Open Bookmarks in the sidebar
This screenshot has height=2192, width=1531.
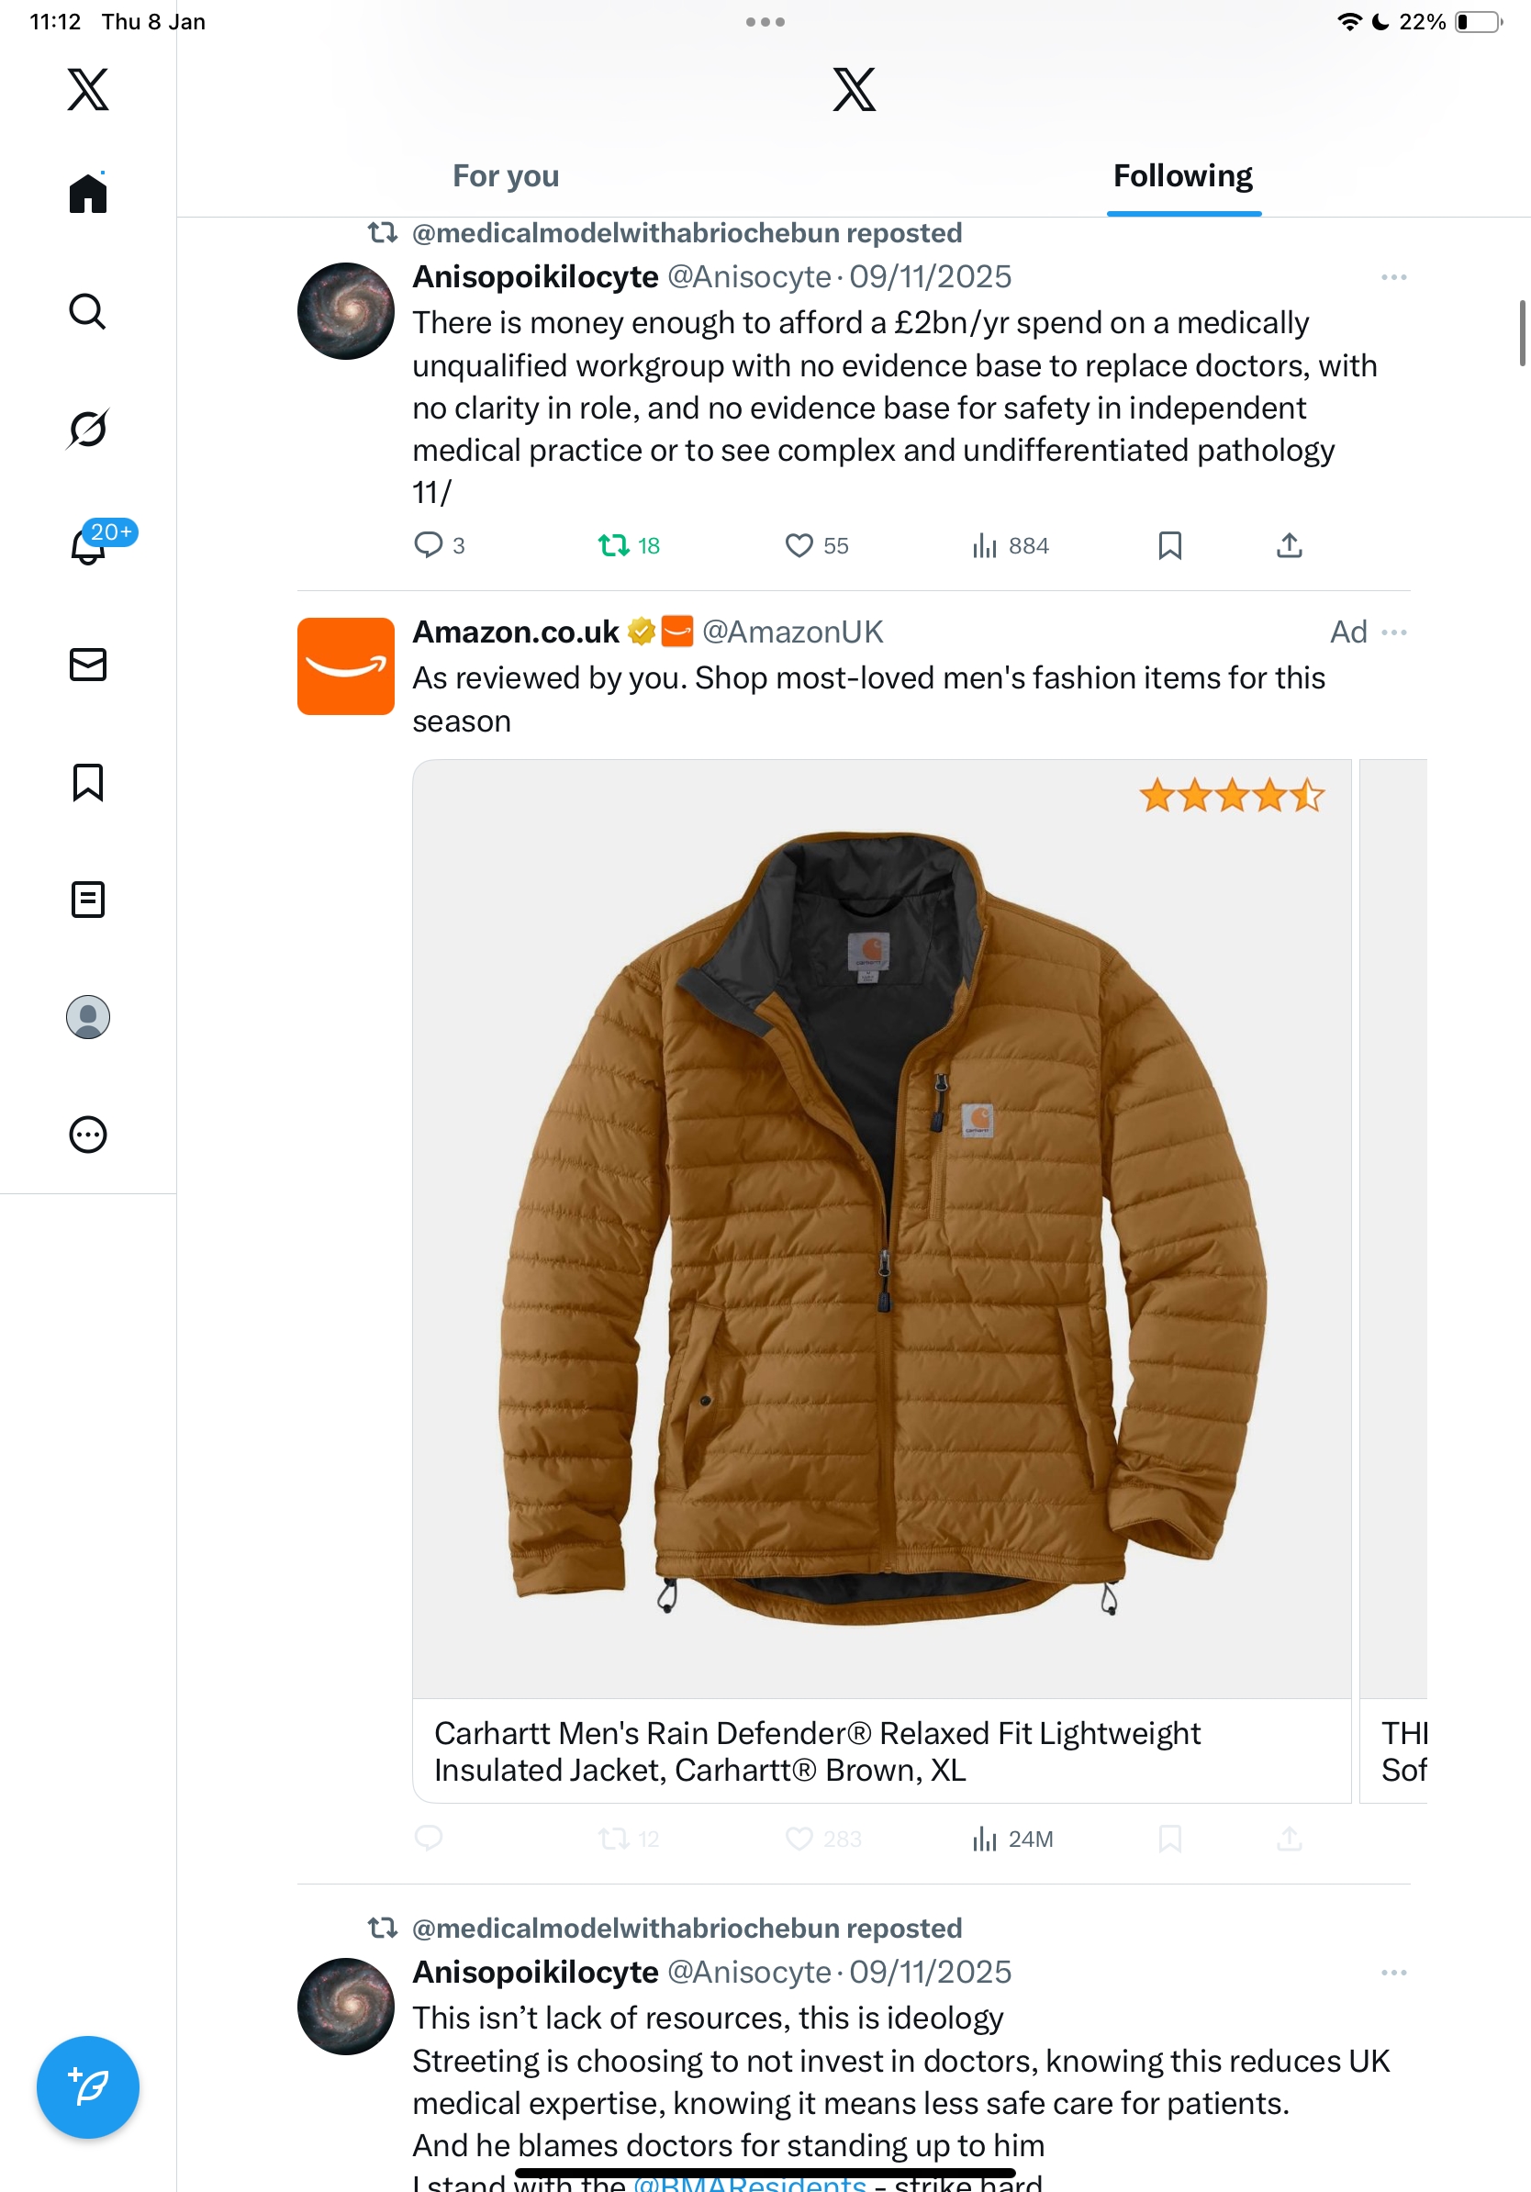88,782
